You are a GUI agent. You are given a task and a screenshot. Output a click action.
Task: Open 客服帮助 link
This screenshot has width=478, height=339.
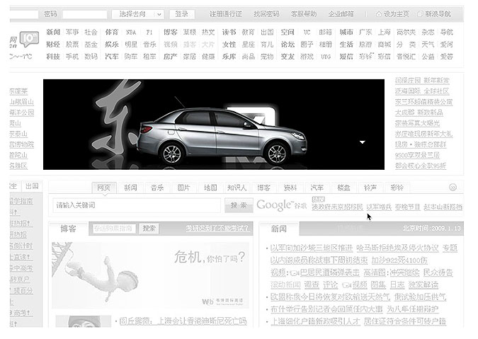tap(304, 14)
